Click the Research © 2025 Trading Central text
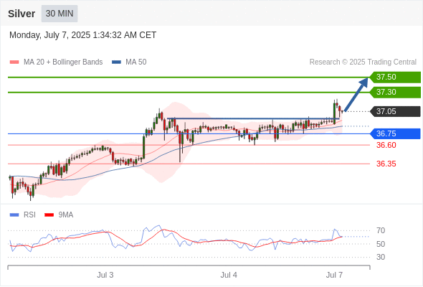 point(363,62)
